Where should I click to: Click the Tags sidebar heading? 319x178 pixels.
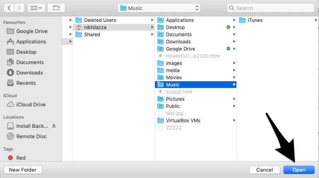8,149
